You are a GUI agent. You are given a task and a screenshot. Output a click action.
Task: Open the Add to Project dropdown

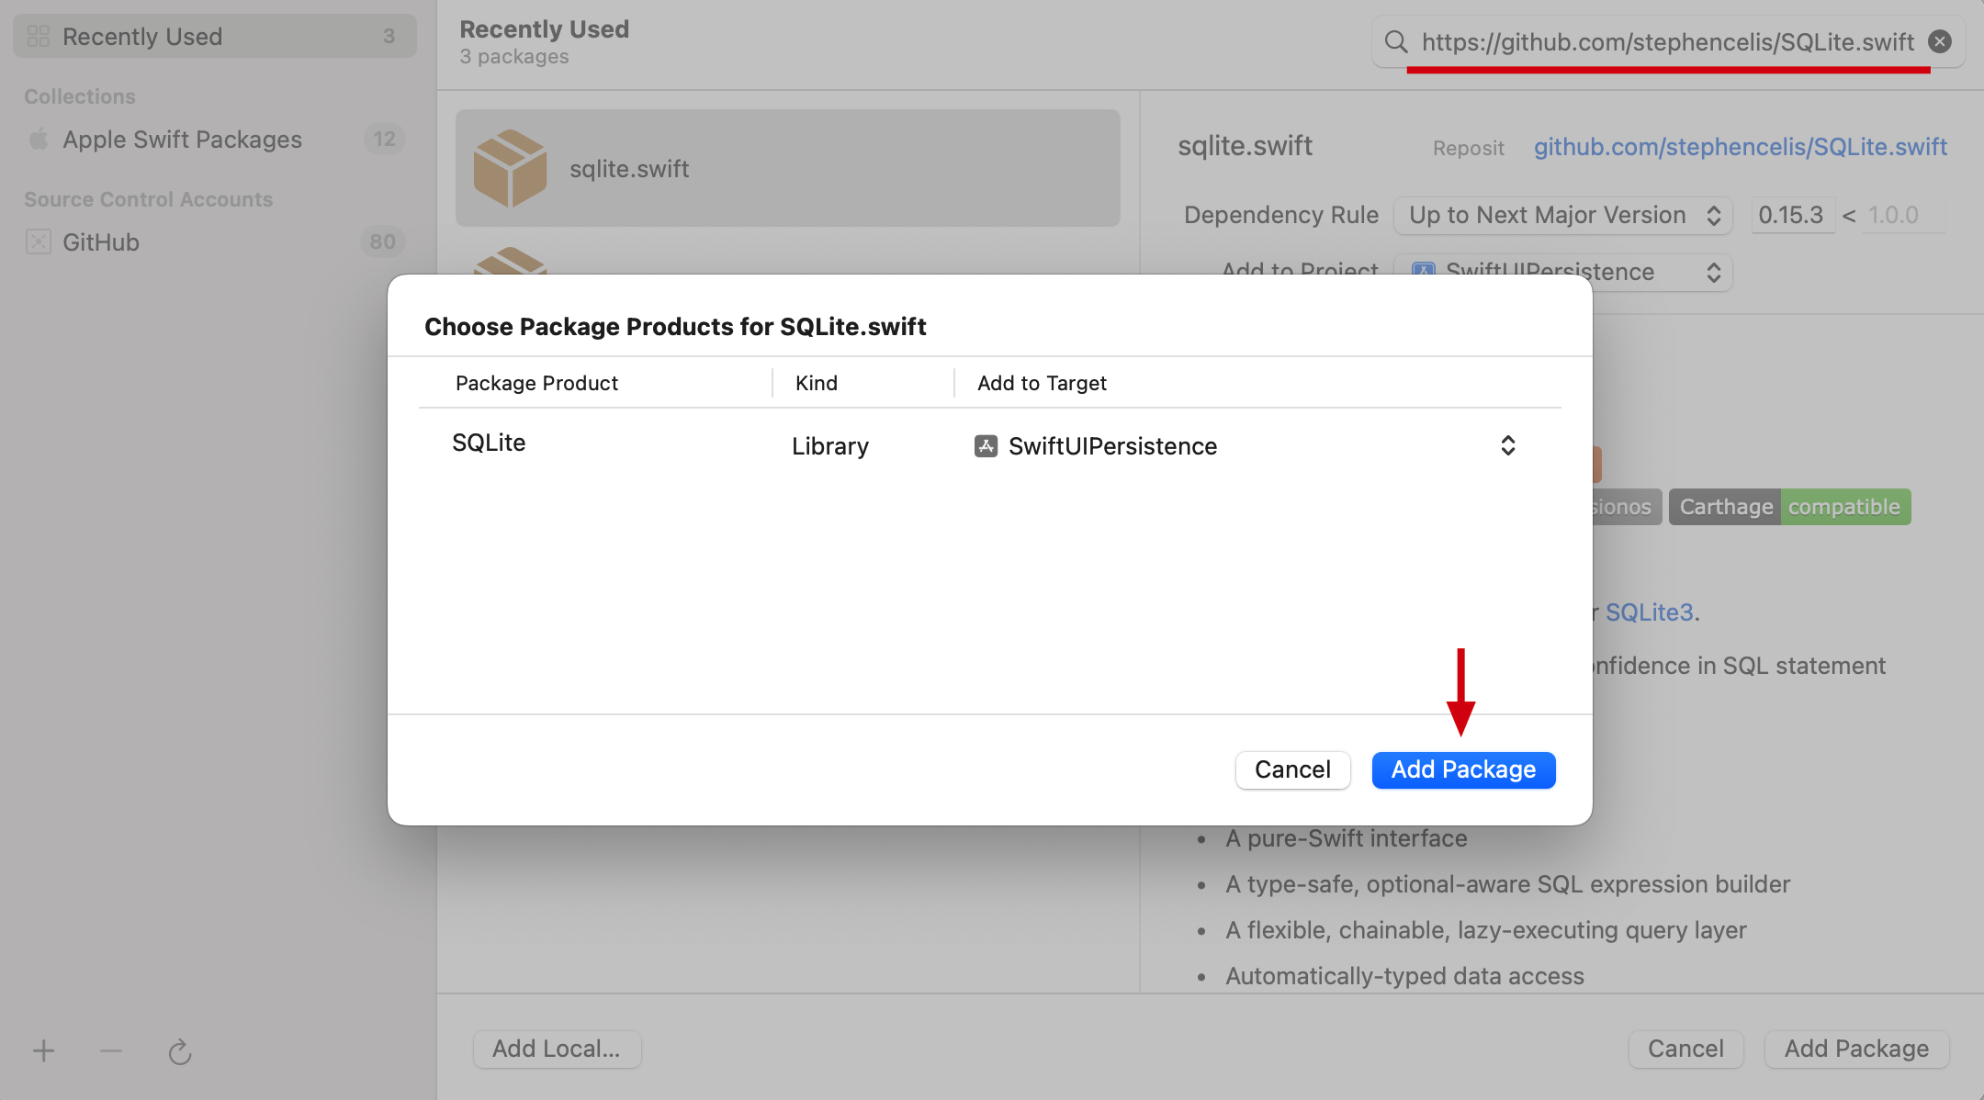(x=1563, y=272)
